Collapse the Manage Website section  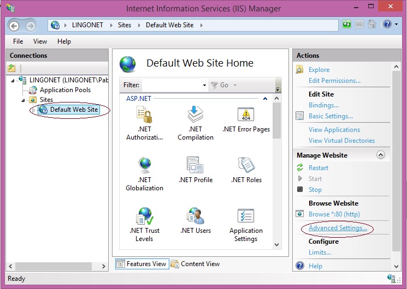[x=381, y=155]
